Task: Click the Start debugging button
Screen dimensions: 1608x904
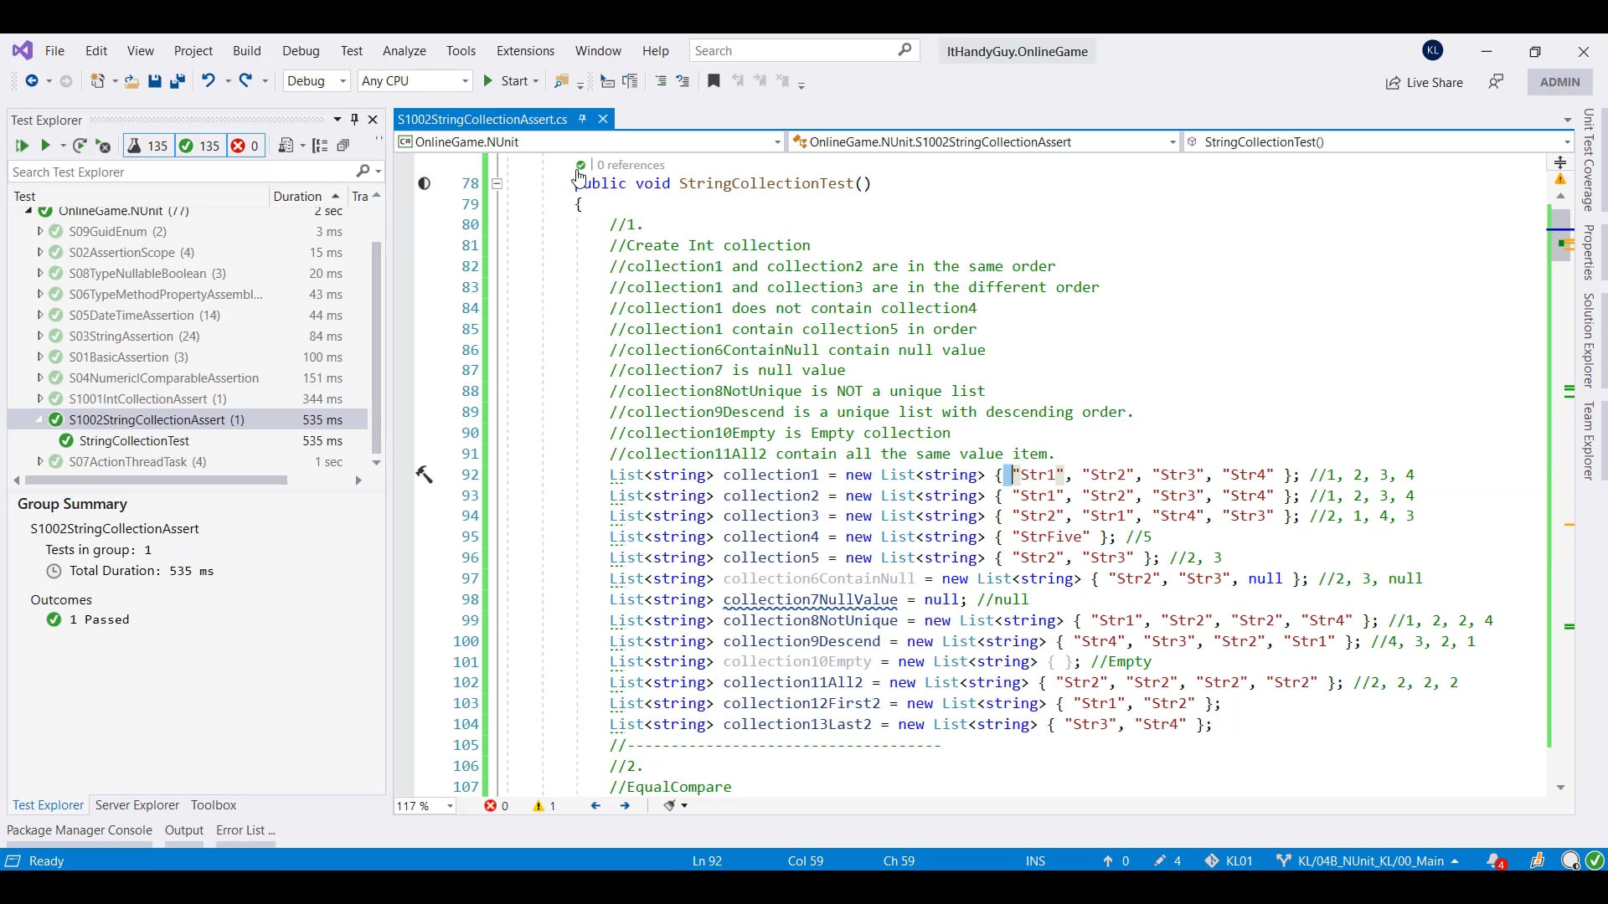Action: click(x=506, y=81)
